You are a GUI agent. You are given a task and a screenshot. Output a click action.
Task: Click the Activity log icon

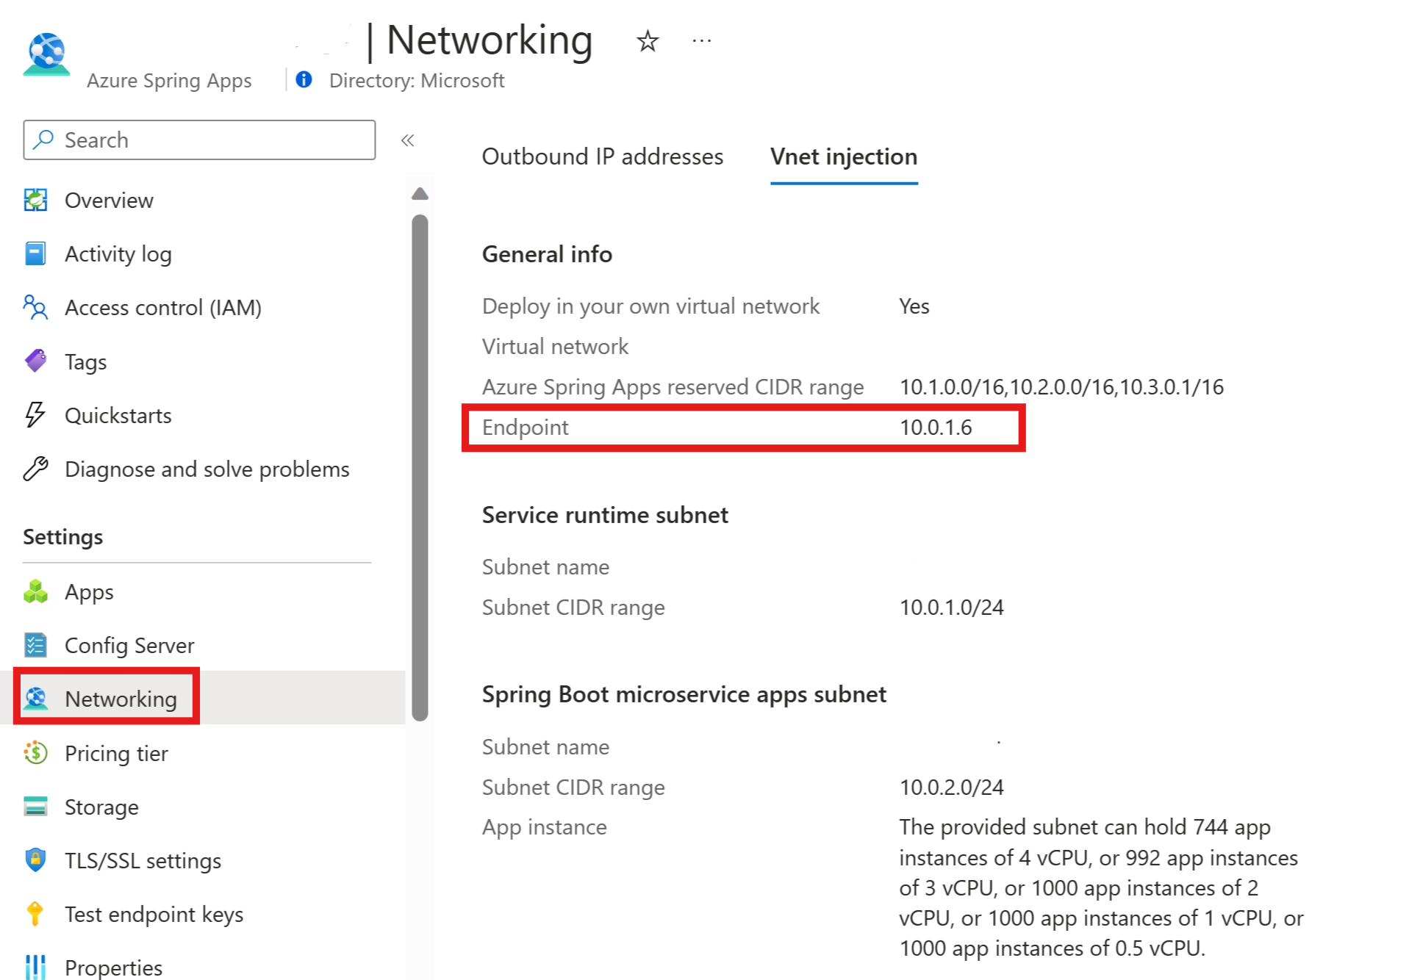pyautogui.click(x=35, y=253)
